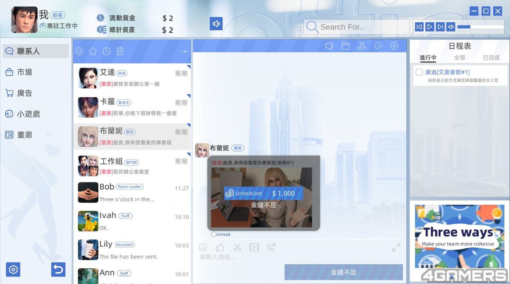Open the three-dots more options menu
Image resolution: width=510 pixels, height=284 pixels.
[x=184, y=51]
